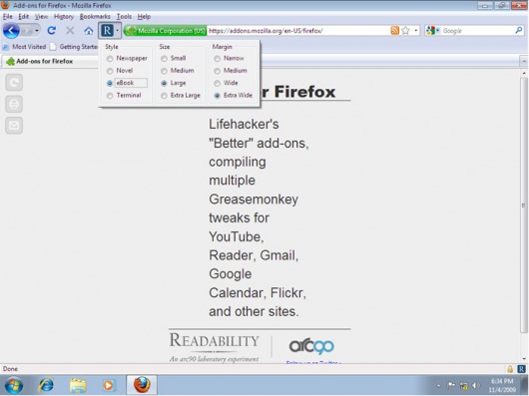Open the bookmark star dropdown arrow
Image resolution: width=529 pixels, height=396 pixels.
[x=416, y=31]
